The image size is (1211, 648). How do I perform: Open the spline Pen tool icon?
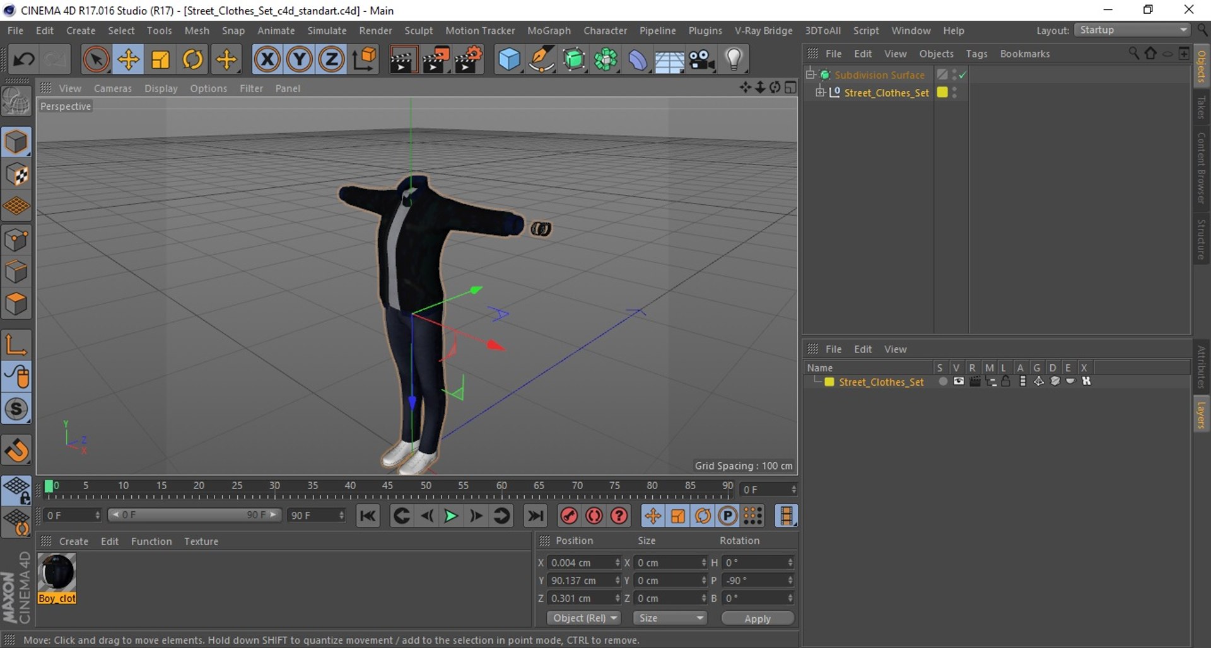542,59
